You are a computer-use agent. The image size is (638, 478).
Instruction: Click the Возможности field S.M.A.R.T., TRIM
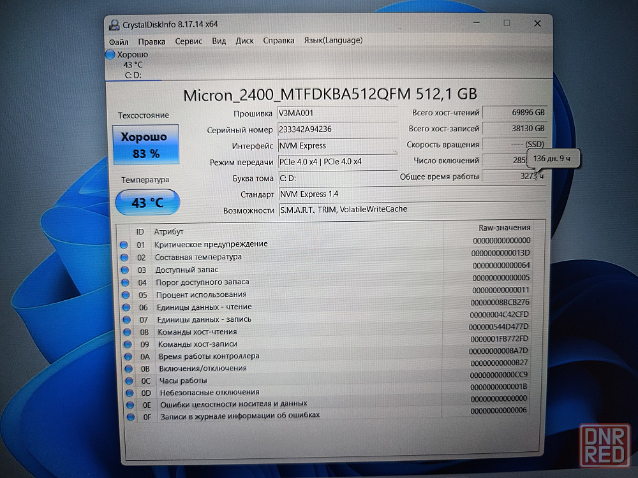[412, 210]
